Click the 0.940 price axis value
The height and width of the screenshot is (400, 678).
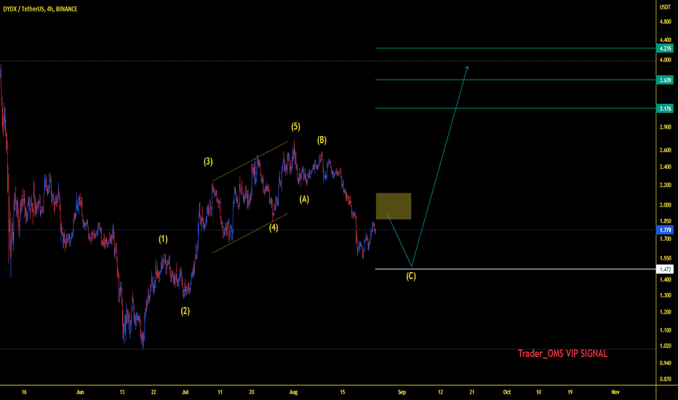pos(666,363)
